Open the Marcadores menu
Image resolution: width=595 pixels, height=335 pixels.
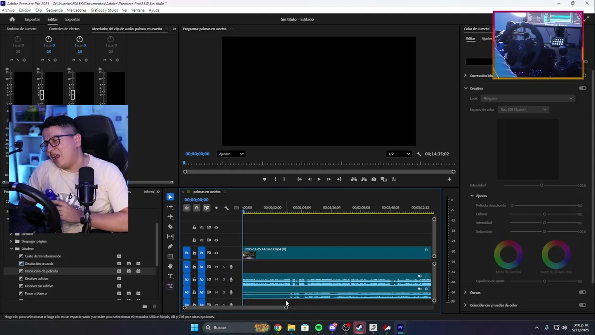pos(77,10)
